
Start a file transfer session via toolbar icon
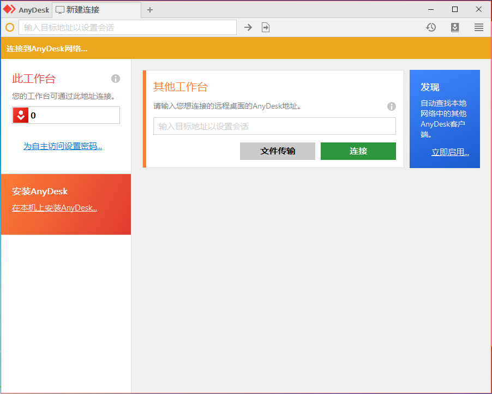pyautogui.click(x=266, y=27)
